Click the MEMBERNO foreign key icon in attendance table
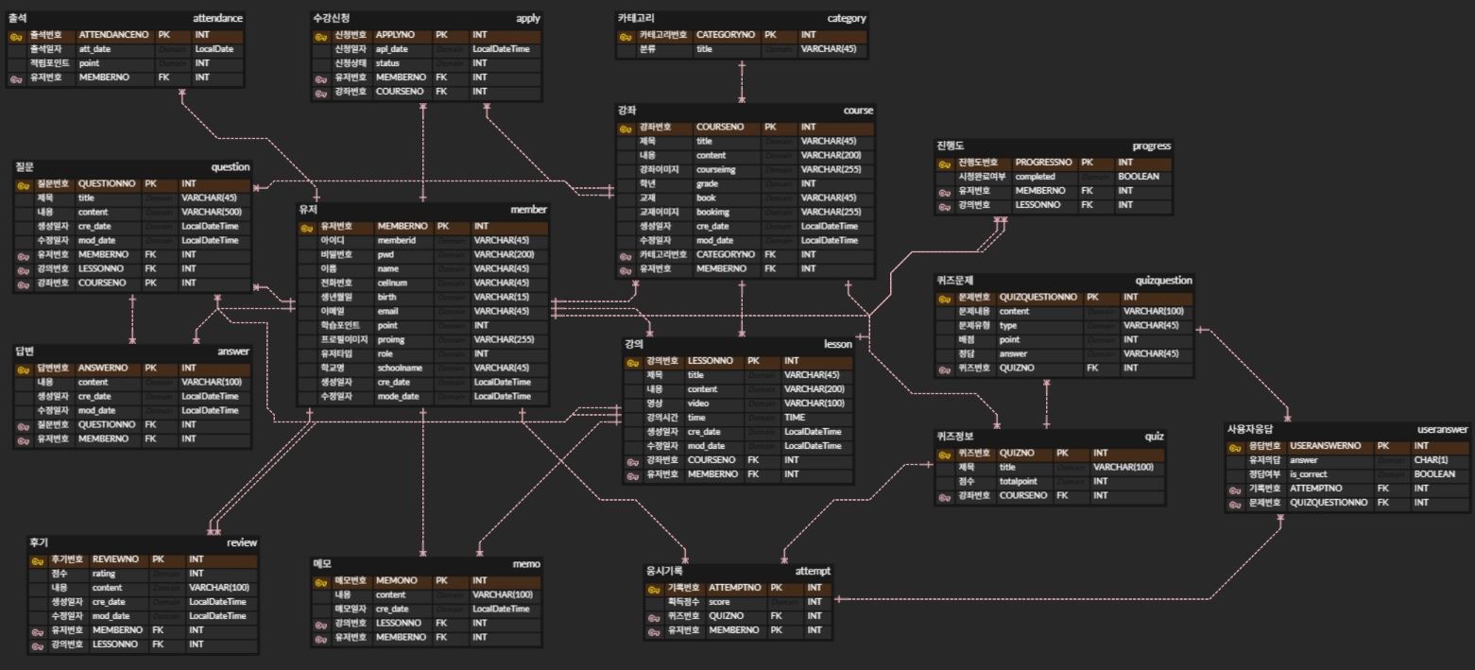The width and height of the screenshot is (1475, 670). [x=16, y=78]
